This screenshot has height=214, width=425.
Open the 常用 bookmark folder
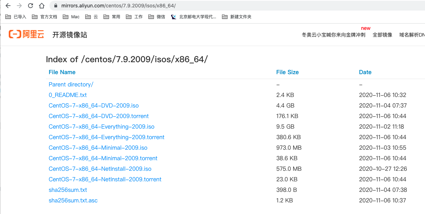pyautogui.click(x=112, y=17)
